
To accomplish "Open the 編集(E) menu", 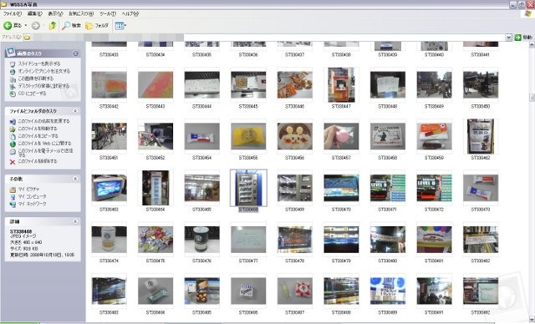I will pos(34,13).
